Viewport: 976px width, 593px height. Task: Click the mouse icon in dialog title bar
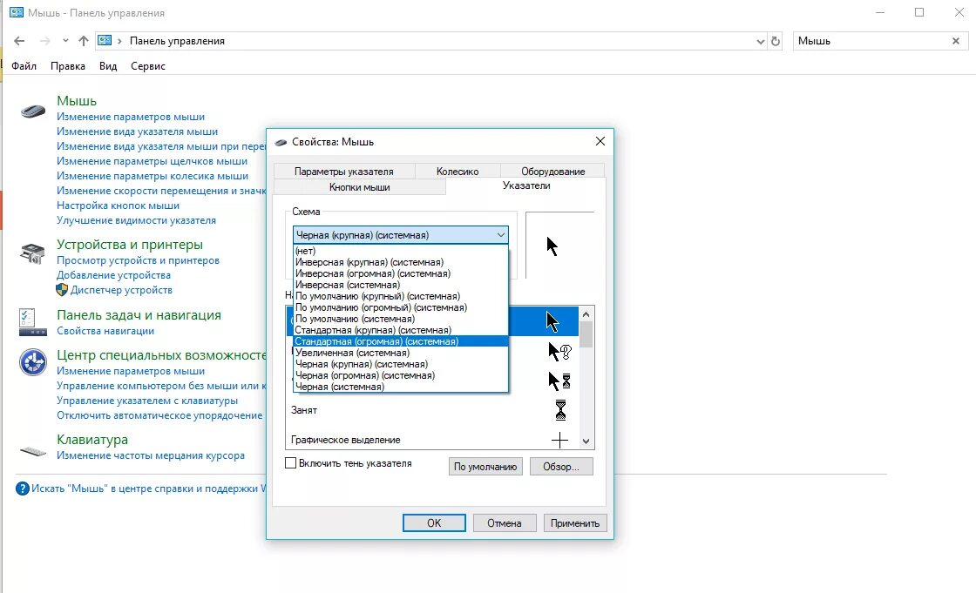(281, 142)
